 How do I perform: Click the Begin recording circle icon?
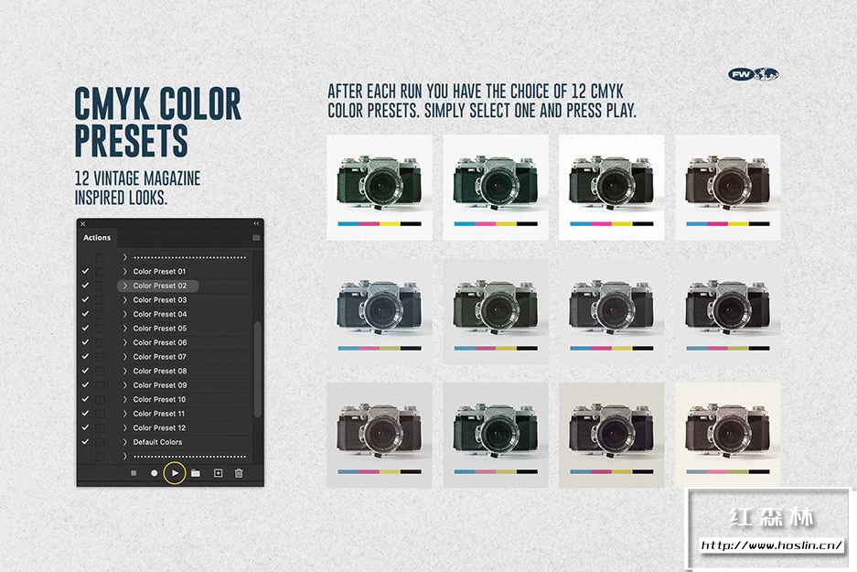tap(155, 473)
